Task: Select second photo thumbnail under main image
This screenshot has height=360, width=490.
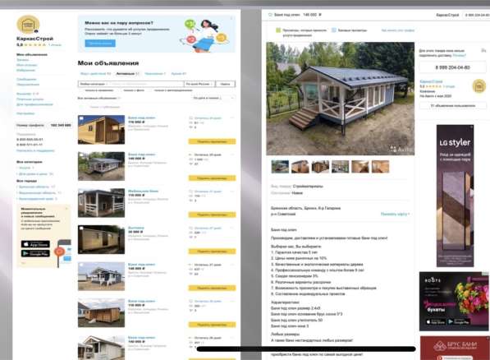Action: pos(300,167)
